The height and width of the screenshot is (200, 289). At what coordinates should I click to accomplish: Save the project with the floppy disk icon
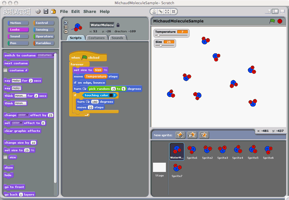pyautogui.click(x=45, y=12)
